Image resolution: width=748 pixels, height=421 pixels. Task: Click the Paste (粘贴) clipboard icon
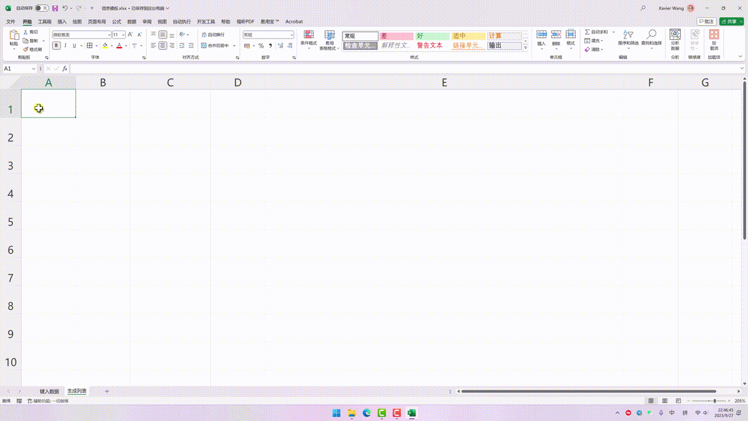13,38
